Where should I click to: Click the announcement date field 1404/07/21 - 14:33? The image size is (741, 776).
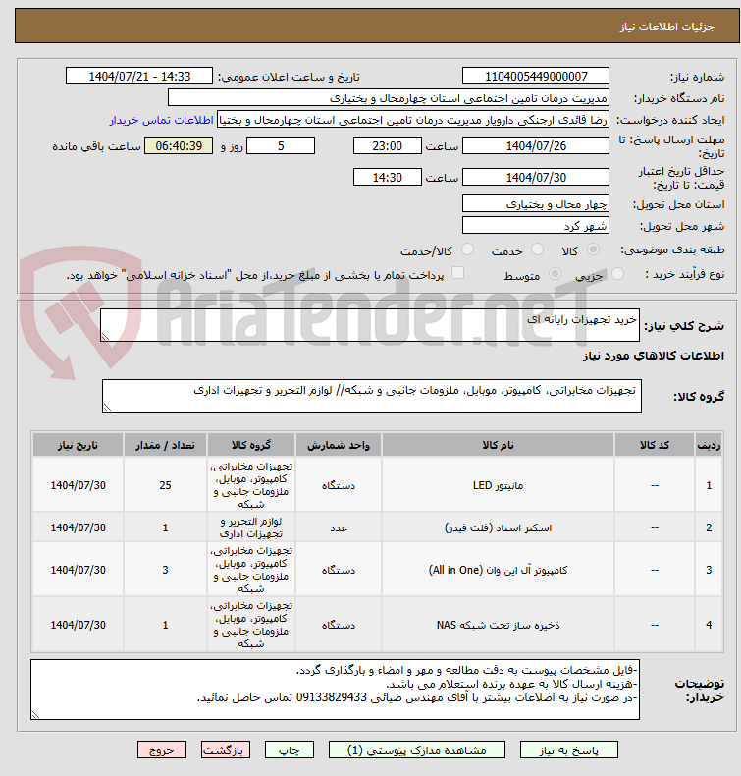click(x=139, y=77)
